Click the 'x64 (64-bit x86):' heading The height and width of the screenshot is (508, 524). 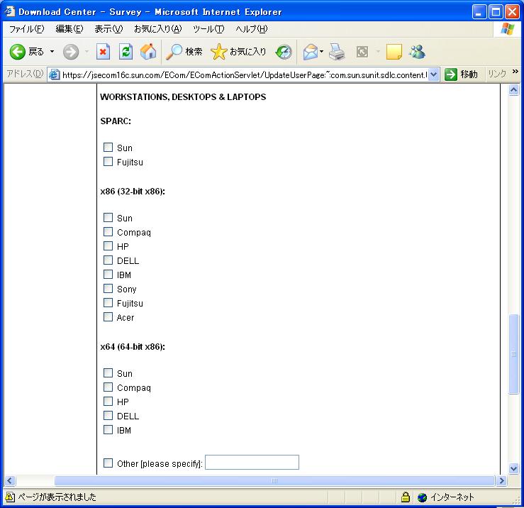click(133, 347)
